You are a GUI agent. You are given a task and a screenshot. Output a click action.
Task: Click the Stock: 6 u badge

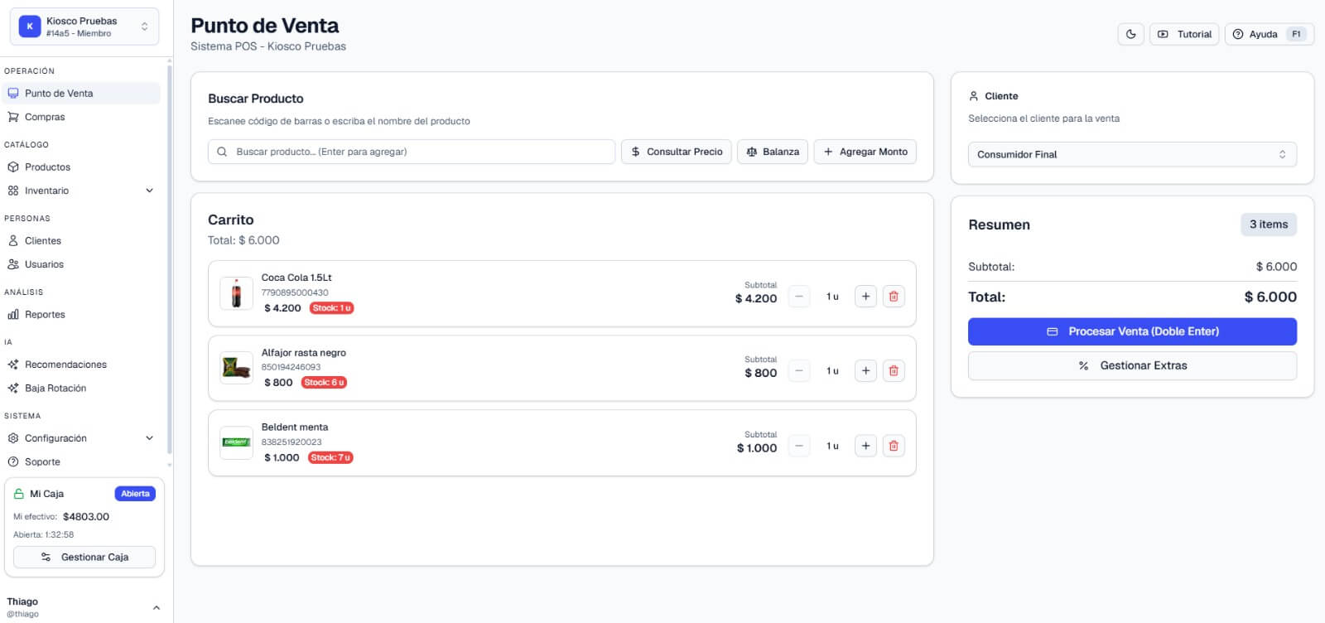pyautogui.click(x=324, y=383)
